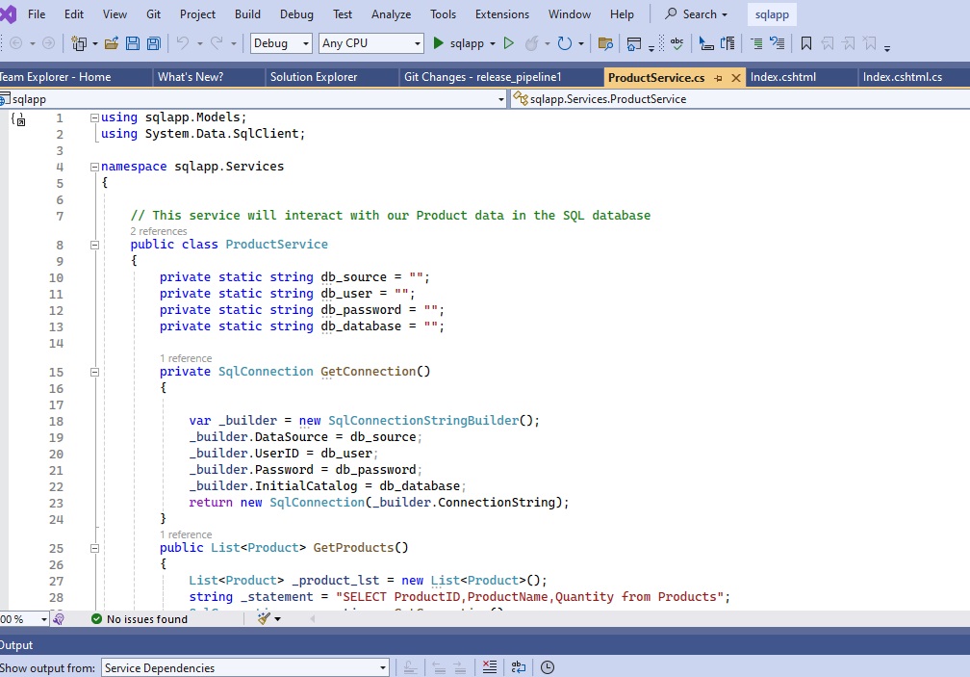Click the Redo arrow icon

point(217,42)
